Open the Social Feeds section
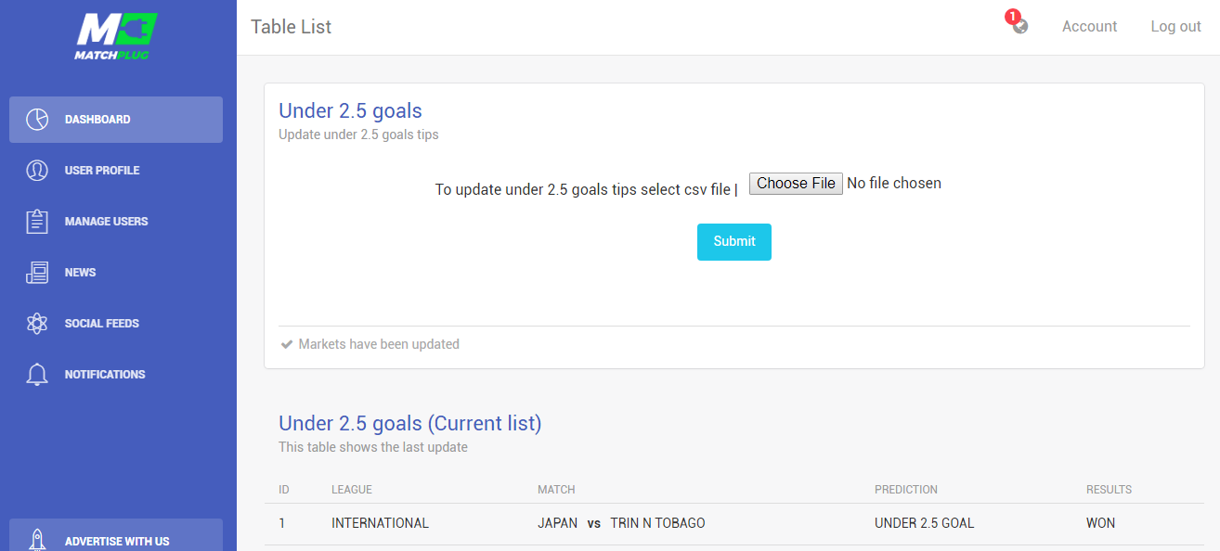The image size is (1220, 551). tap(116, 324)
